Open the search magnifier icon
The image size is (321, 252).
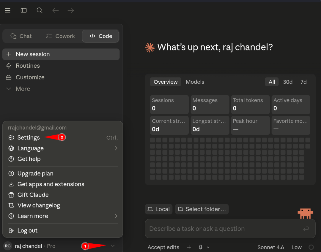coord(40,10)
